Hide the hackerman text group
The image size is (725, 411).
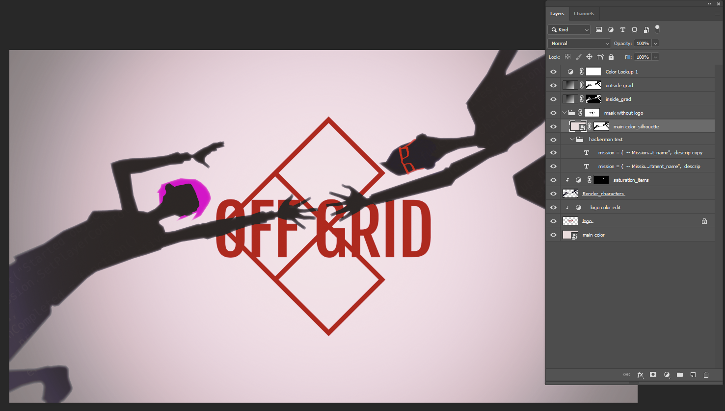554,140
